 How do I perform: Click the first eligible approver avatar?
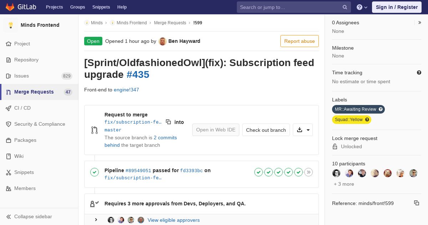click(111, 220)
